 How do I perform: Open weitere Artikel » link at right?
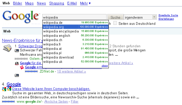(121, 63)
